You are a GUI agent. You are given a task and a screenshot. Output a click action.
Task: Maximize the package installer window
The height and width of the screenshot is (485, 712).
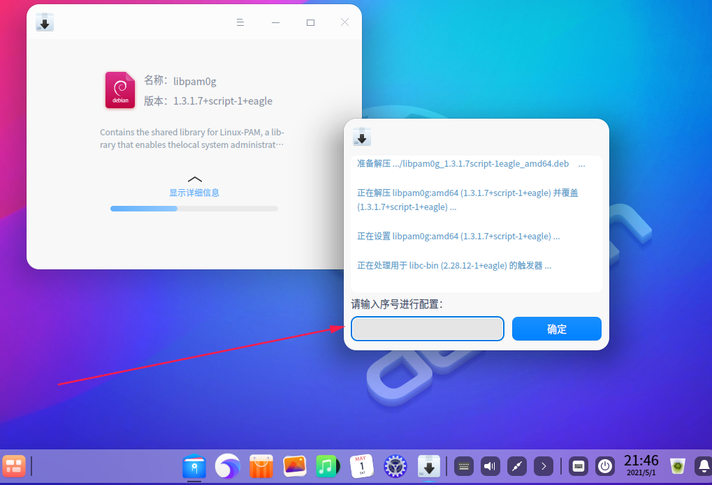click(x=311, y=22)
